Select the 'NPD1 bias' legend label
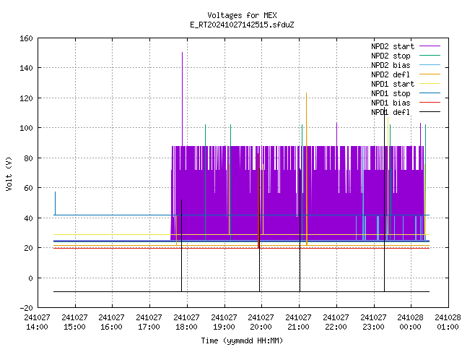The height and width of the screenshot is (347, 462). click(x=391, y=103)
